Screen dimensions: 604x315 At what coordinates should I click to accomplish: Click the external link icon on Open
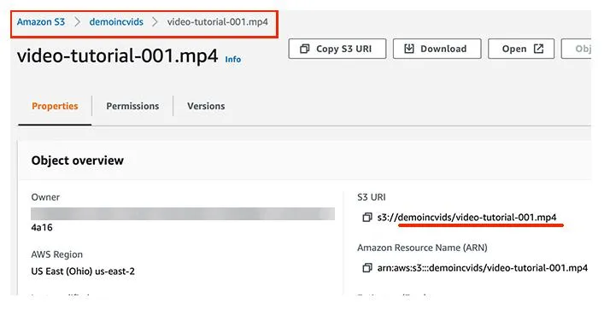(538, 49)
